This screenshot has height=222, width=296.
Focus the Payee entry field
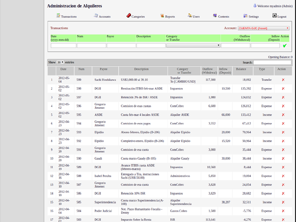point(121,45)
